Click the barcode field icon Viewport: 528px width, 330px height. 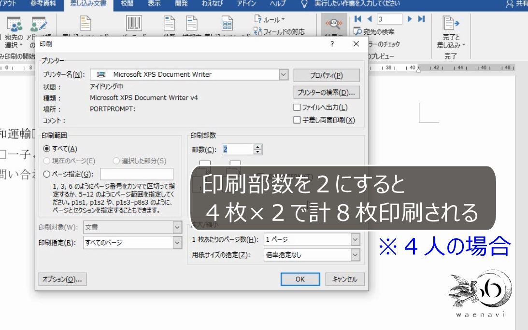coord(134,24)
